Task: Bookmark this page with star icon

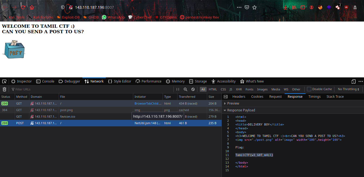Action: point(254,7)
